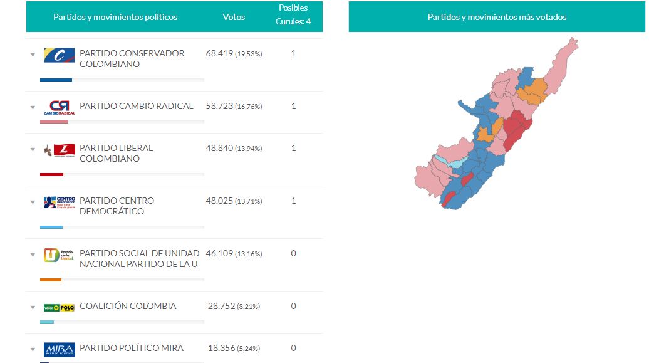Expand the Partido Liberal Colombiano row arrow

tap(33, 150)
